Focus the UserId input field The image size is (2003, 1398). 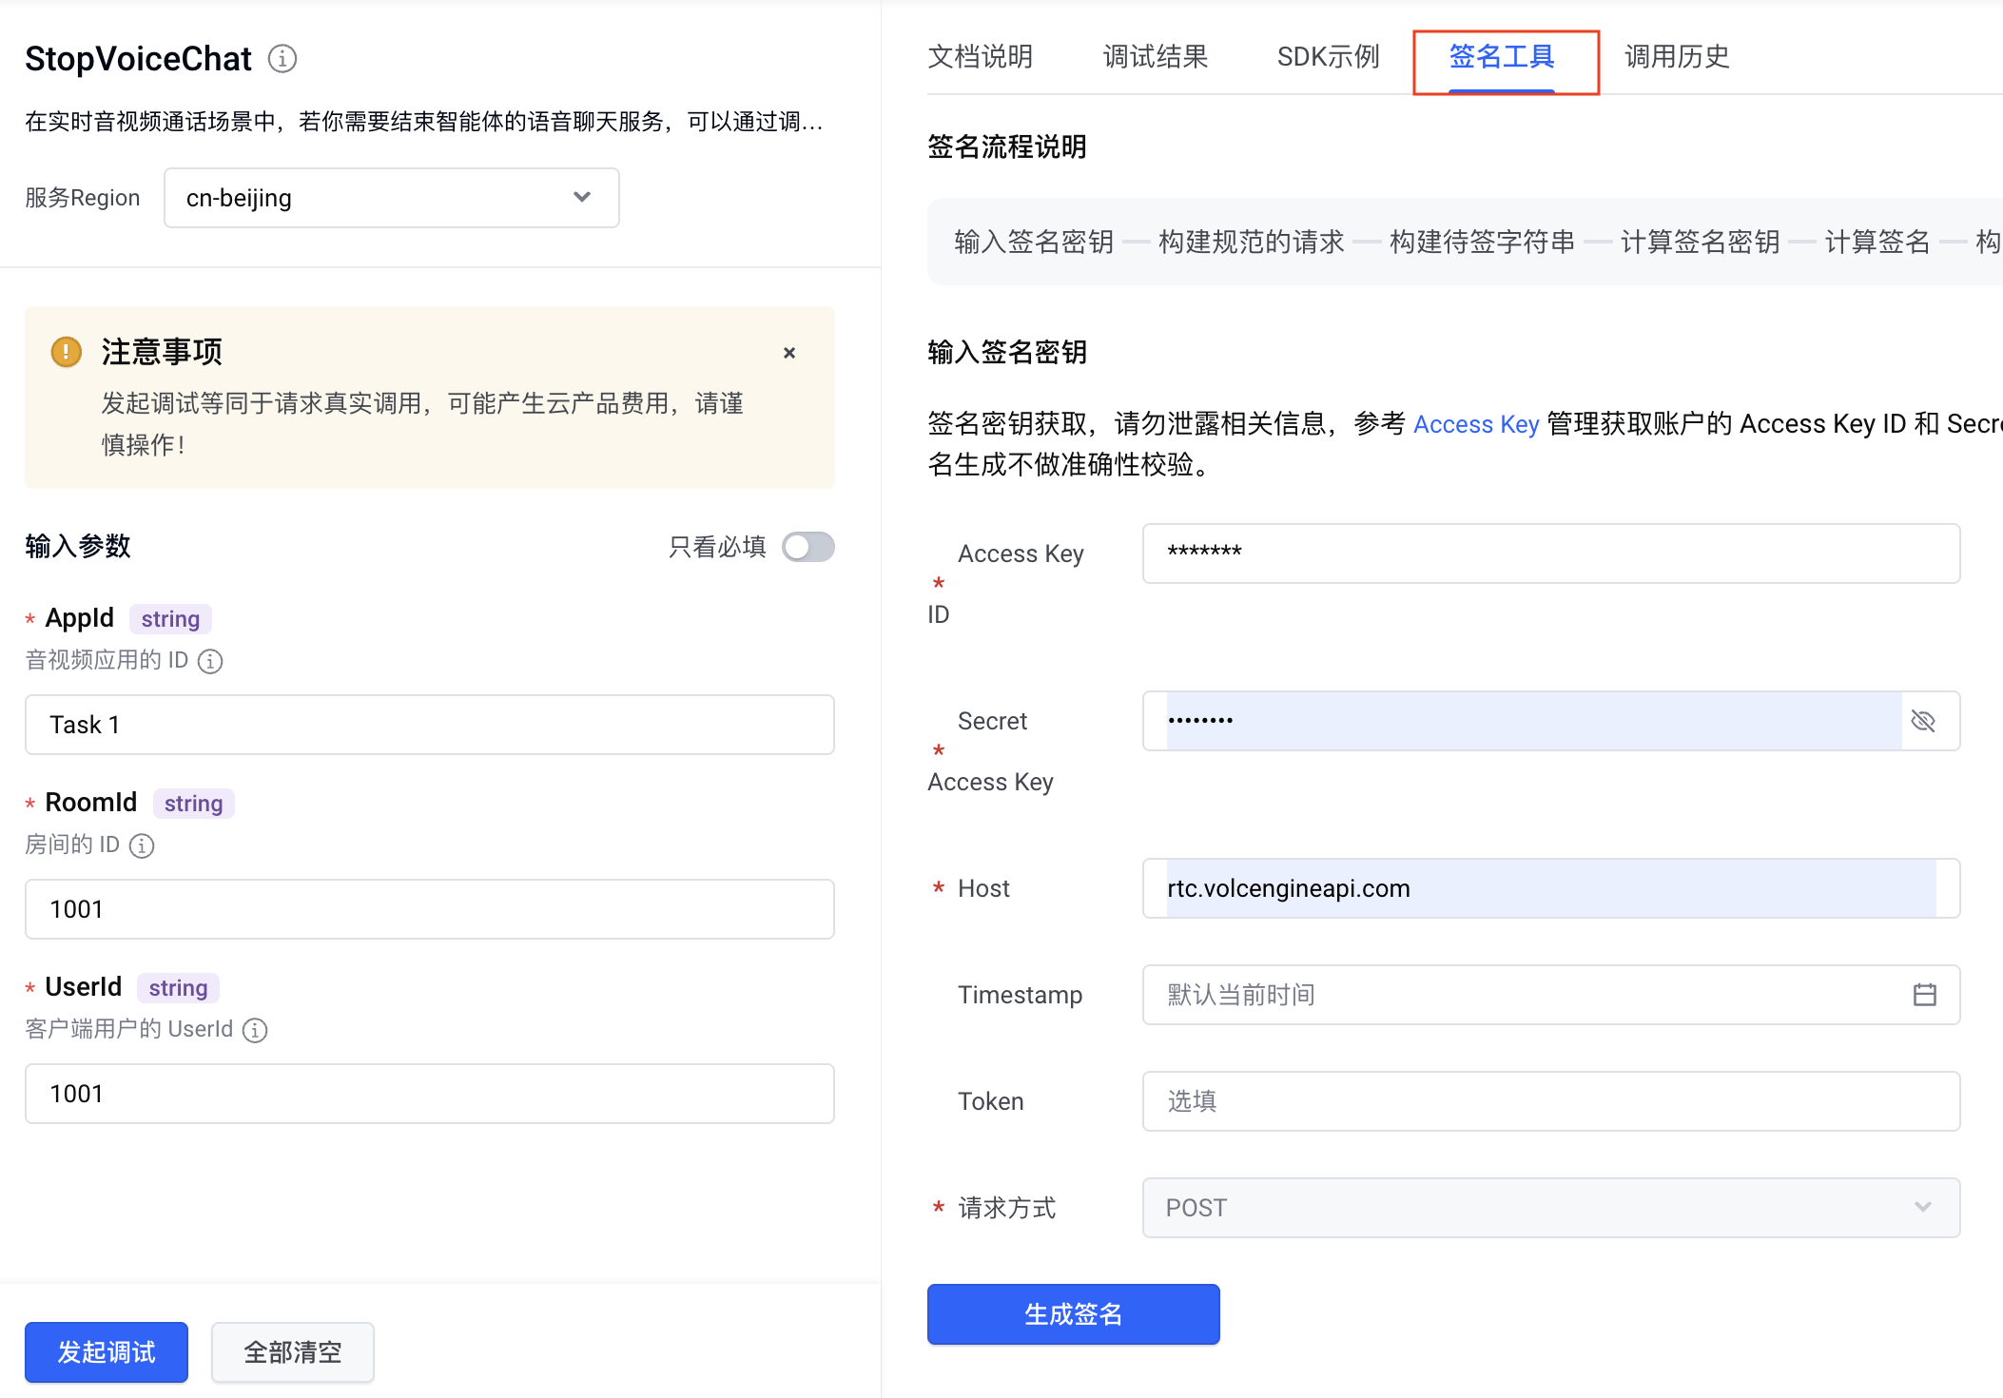tap(429, 1094)
